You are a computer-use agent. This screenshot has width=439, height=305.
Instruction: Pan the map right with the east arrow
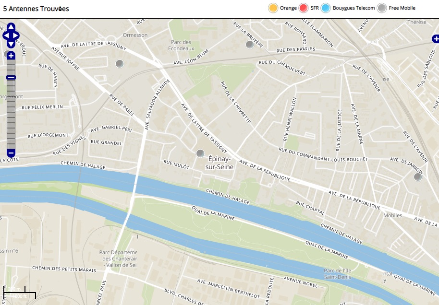point(16,35)
